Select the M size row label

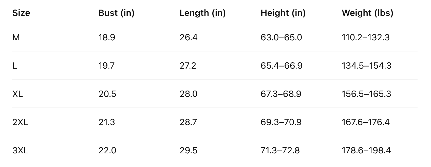tap(16, 38)
